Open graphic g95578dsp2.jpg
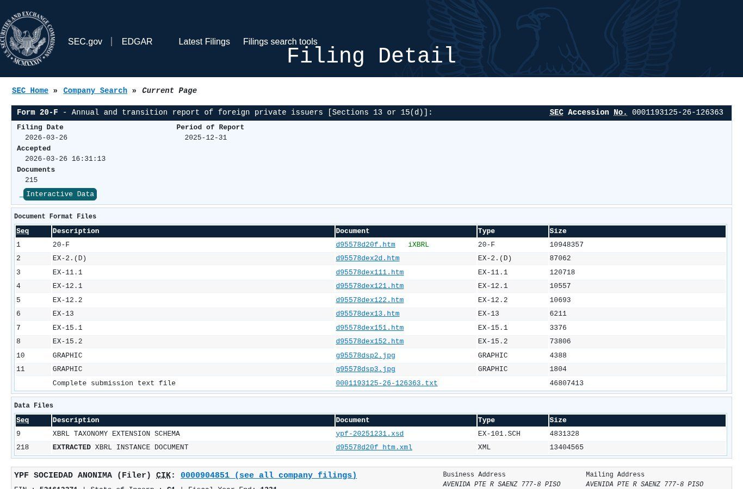743x489 pixels. pos(366,355)
